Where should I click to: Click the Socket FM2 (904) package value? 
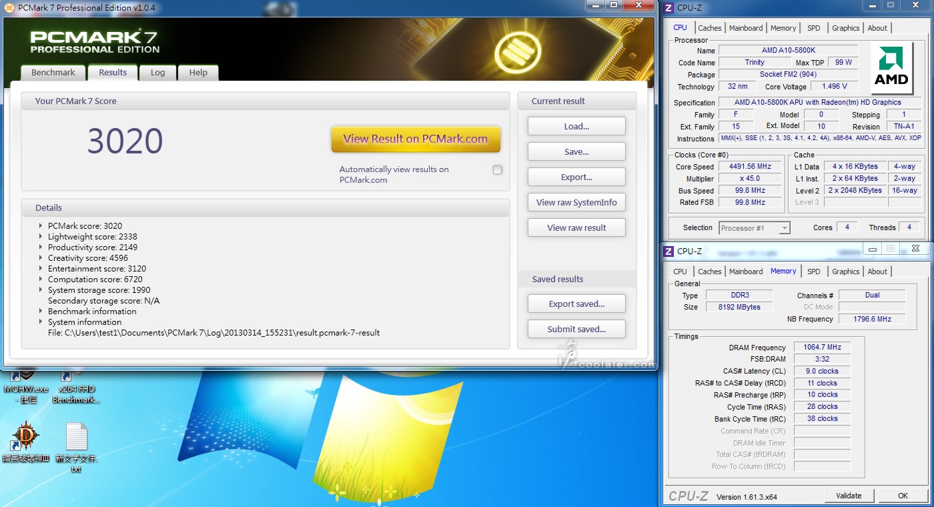pyautogui.click(x=788, y=75)
